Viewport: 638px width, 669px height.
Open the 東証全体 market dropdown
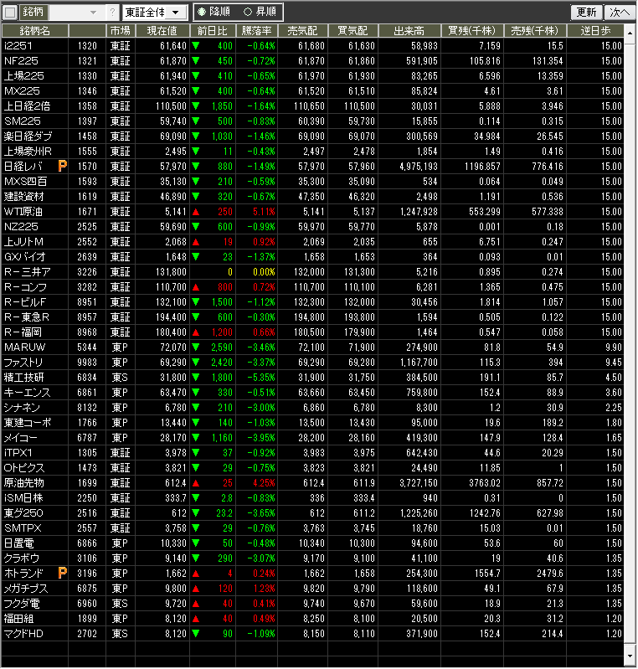click(x=154, y=13)
